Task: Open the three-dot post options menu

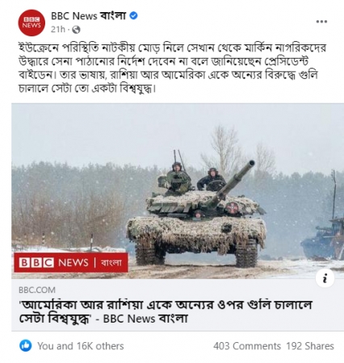Action: (x=321, y=22)
